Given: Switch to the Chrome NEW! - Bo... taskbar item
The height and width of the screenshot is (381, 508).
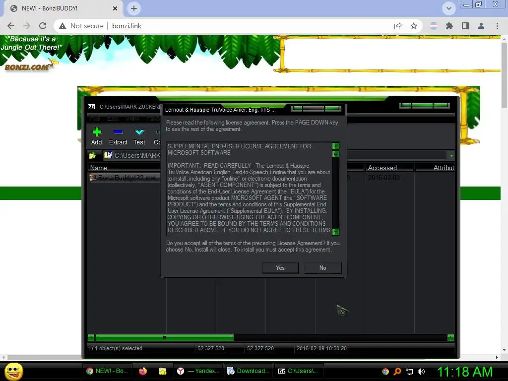Looking at the screenshot, I should pyautogui.click(x=107, y=371).
